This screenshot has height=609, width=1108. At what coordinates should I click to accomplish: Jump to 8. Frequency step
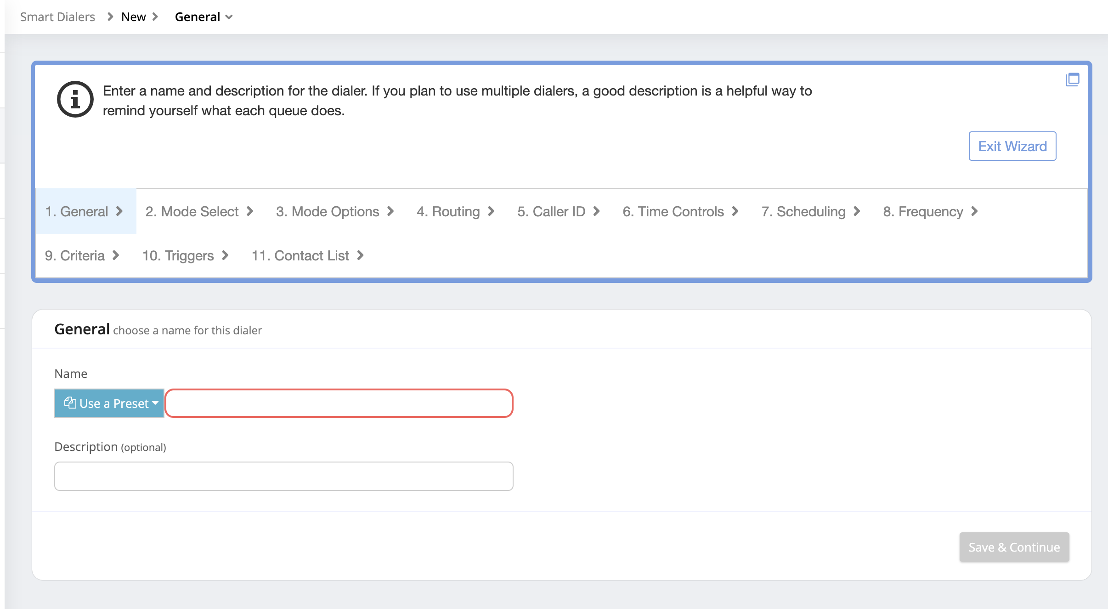click(931, 211)
